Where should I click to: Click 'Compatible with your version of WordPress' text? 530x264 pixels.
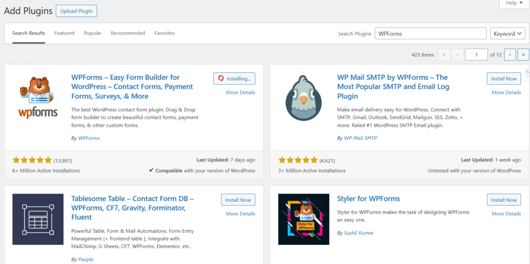pos(202,171)
